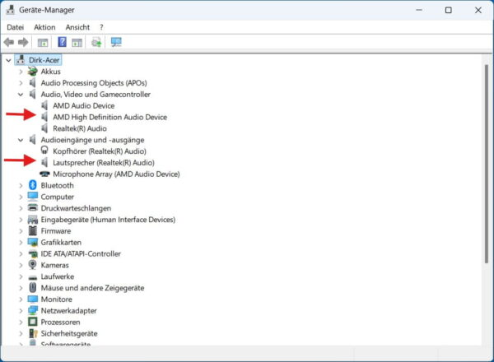Expand the Prozessoren category chevron
The image size is (494, 362).
(x=21, y=323)
